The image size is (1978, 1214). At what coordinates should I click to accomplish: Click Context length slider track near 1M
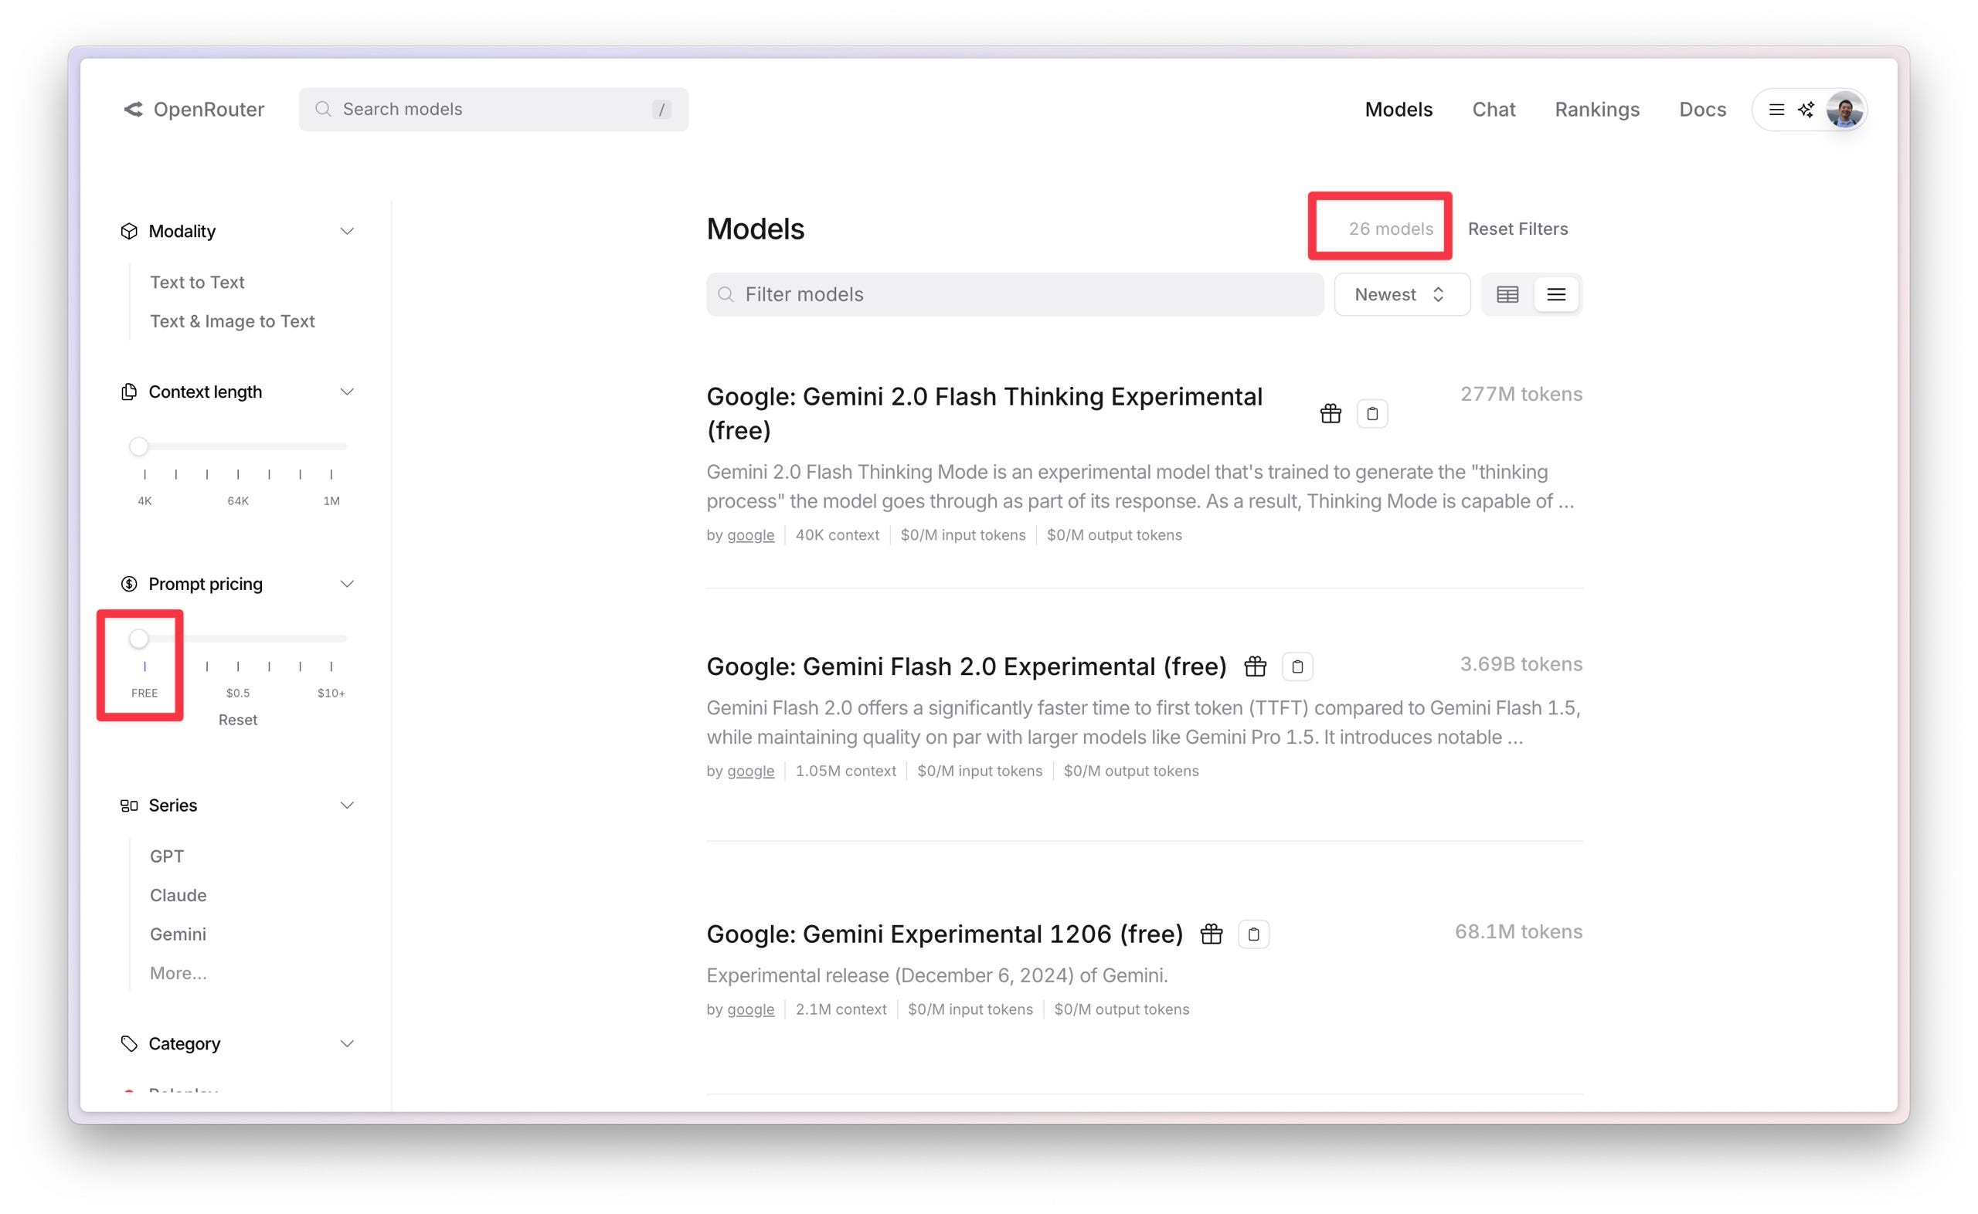click(x=331, y=446)
